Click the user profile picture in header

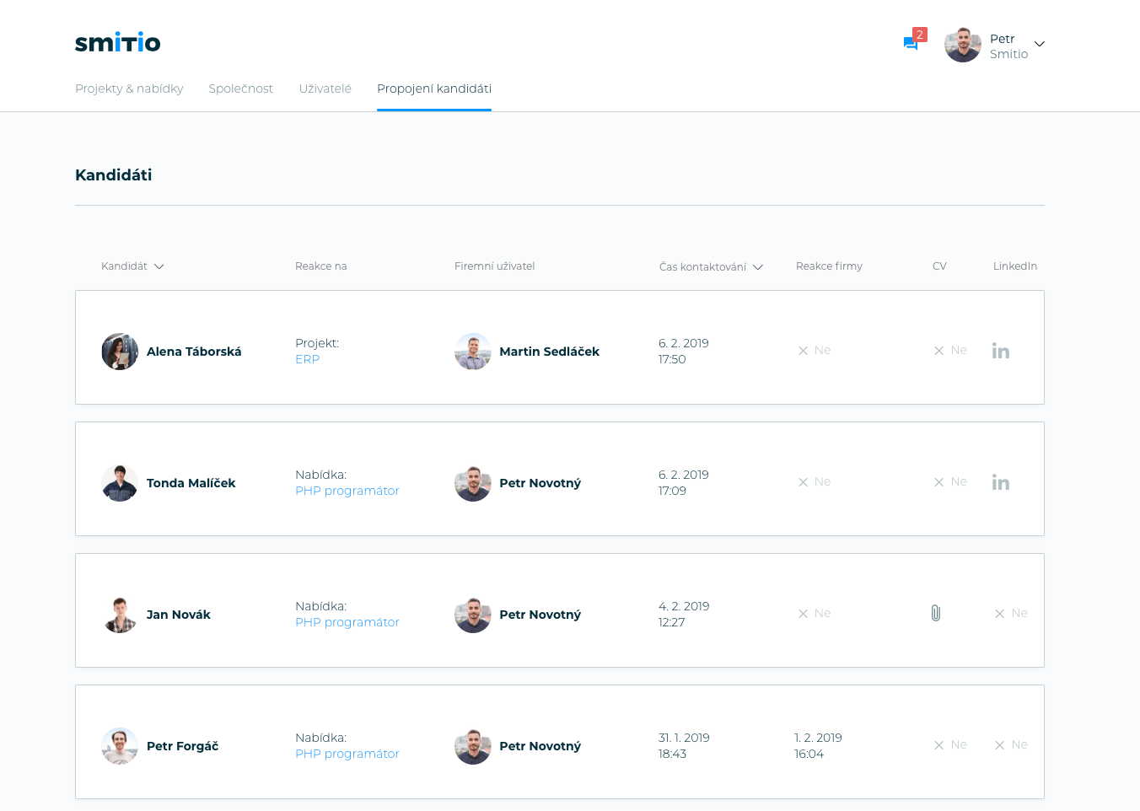coord(962,45)
